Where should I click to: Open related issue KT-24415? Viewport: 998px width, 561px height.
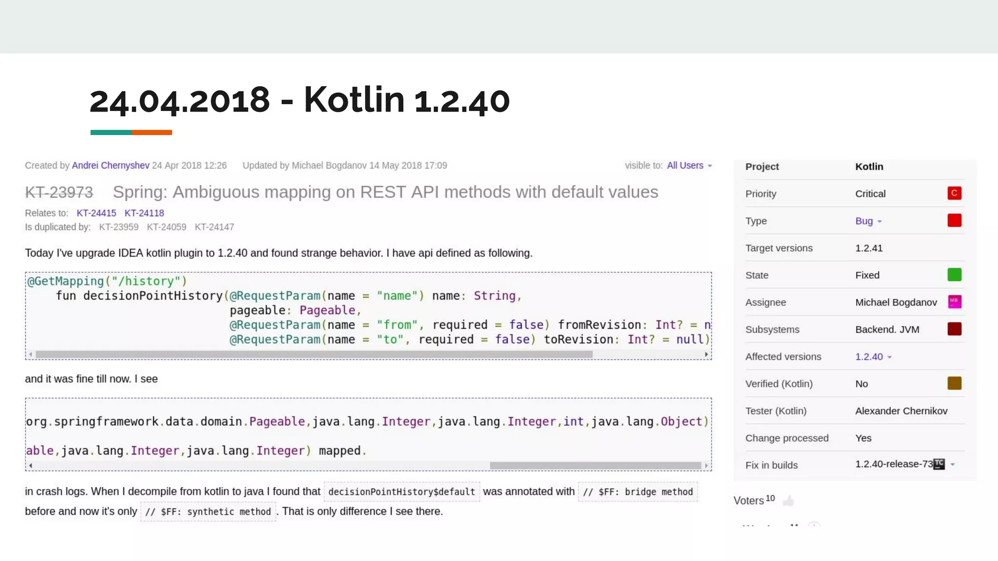tap(96, 213)
